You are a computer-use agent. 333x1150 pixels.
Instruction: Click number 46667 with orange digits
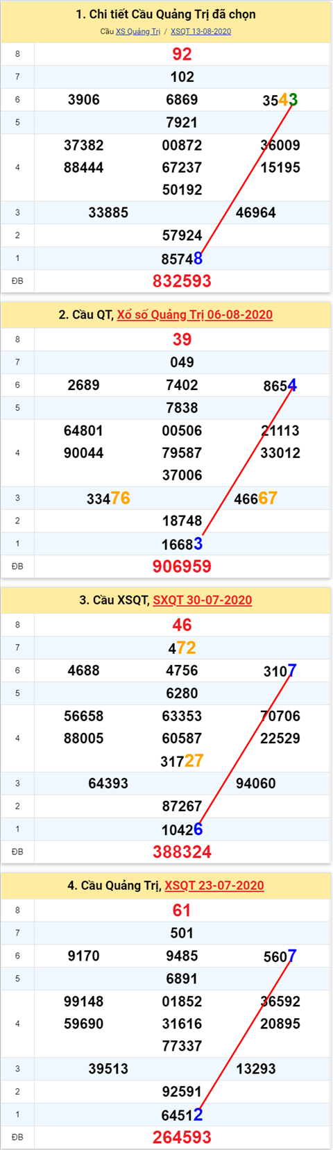point(256,498)
